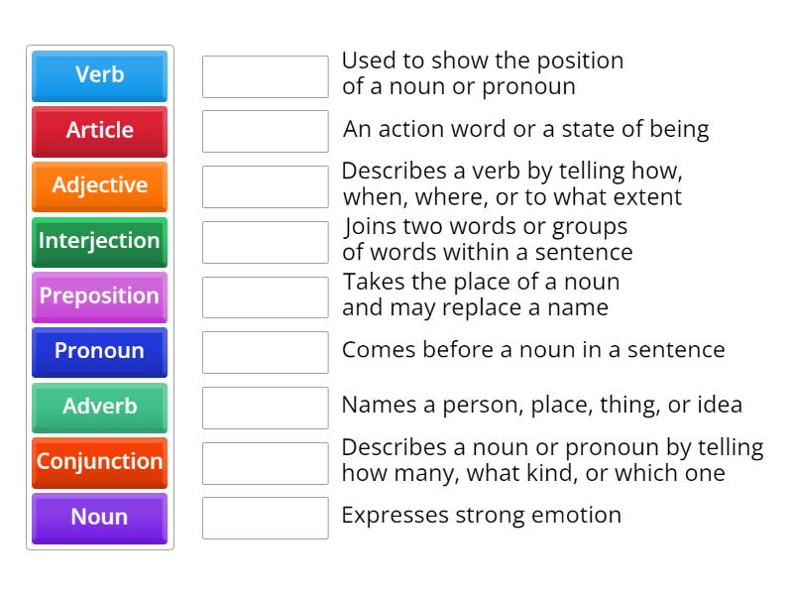This screenshot has width=793, height=595.
Task: Pick the Preposition tile
Action: (99, 297)
